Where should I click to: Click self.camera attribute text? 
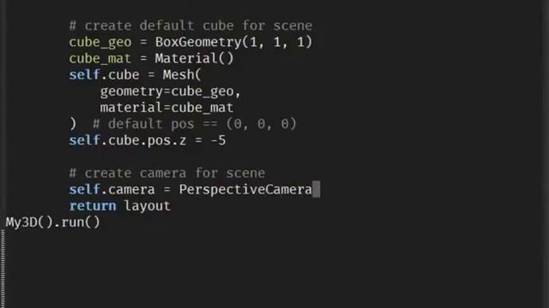pos(112,190)
